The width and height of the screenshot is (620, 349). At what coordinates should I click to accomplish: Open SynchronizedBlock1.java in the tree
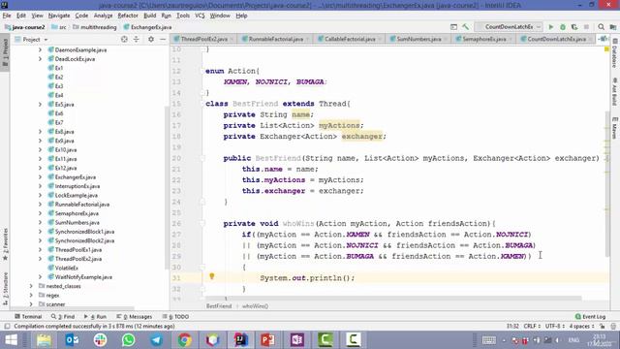(84, 232)
